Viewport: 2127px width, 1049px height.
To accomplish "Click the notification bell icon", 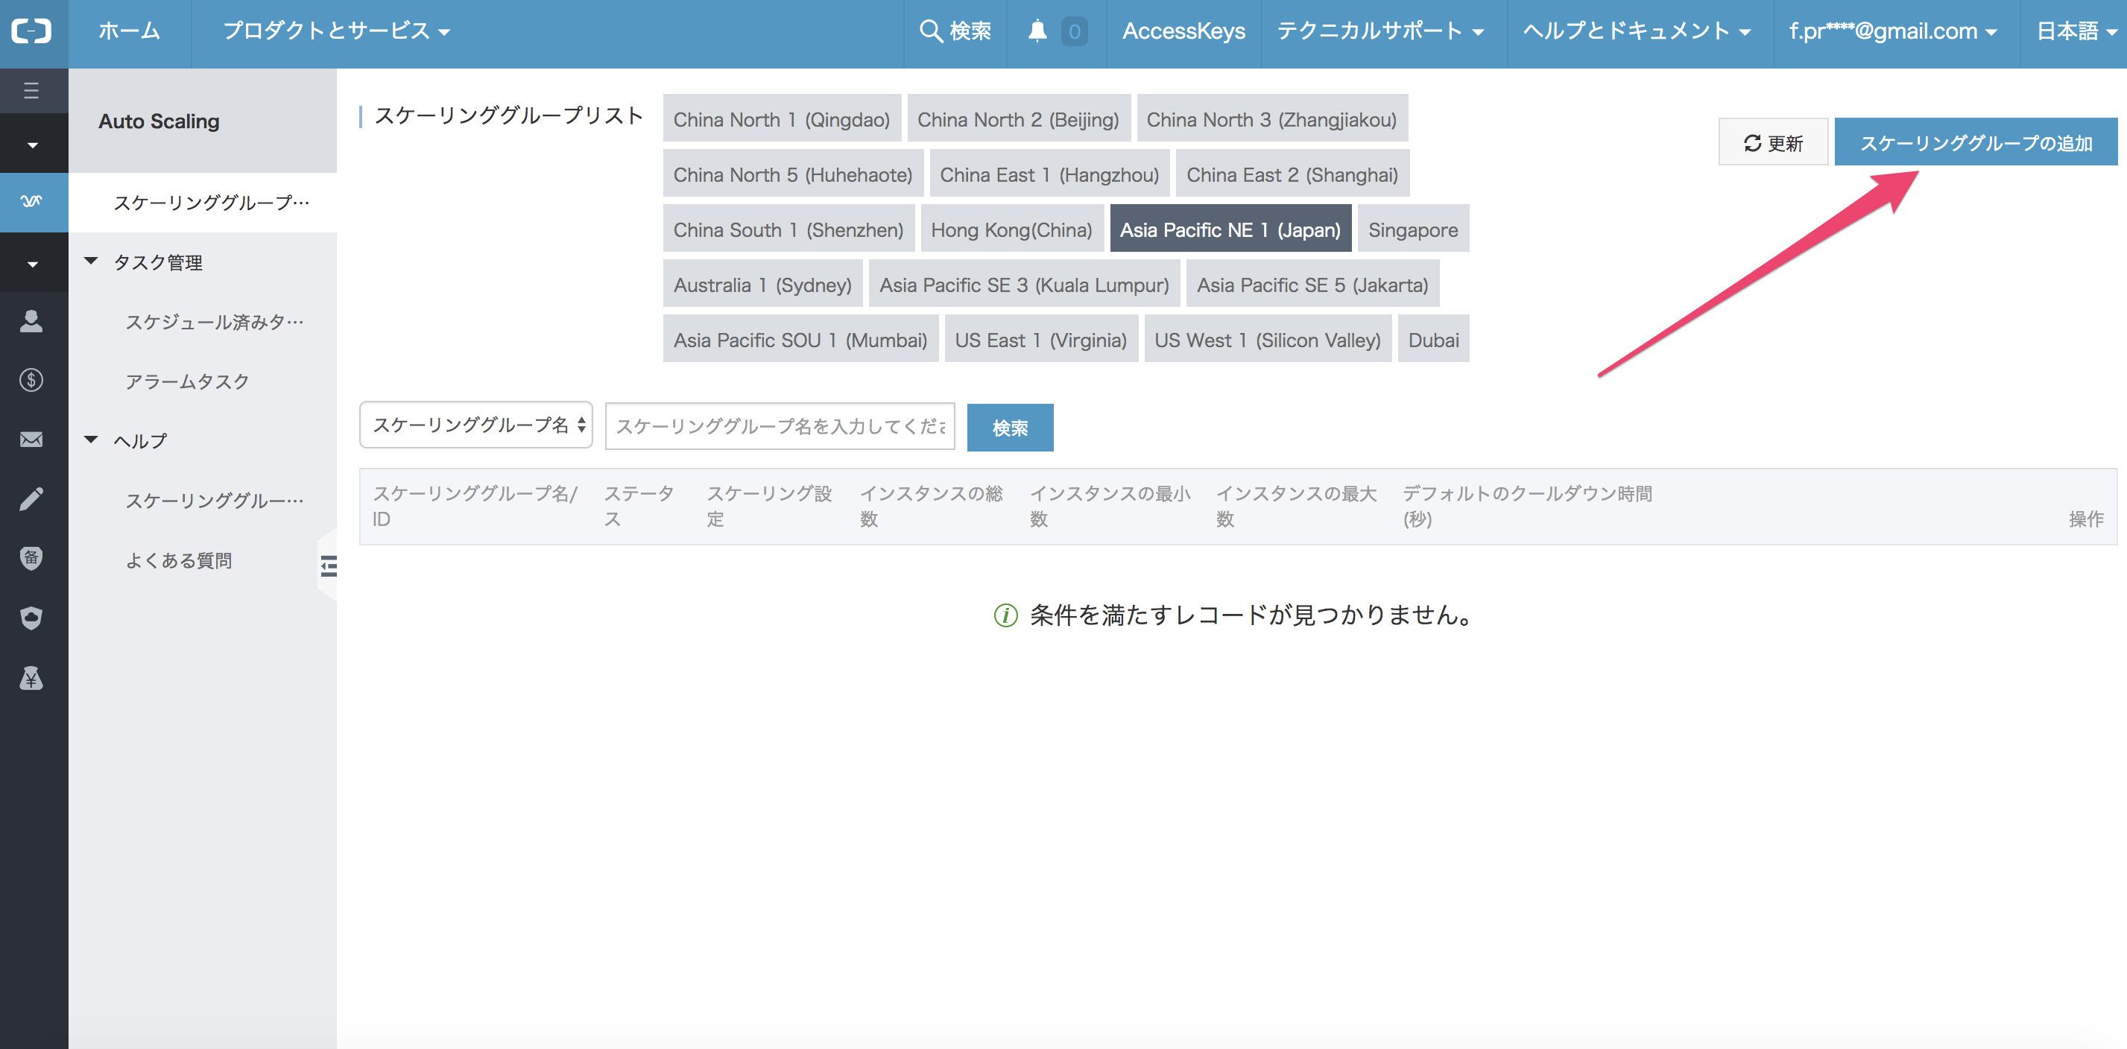I will 1037,31.
